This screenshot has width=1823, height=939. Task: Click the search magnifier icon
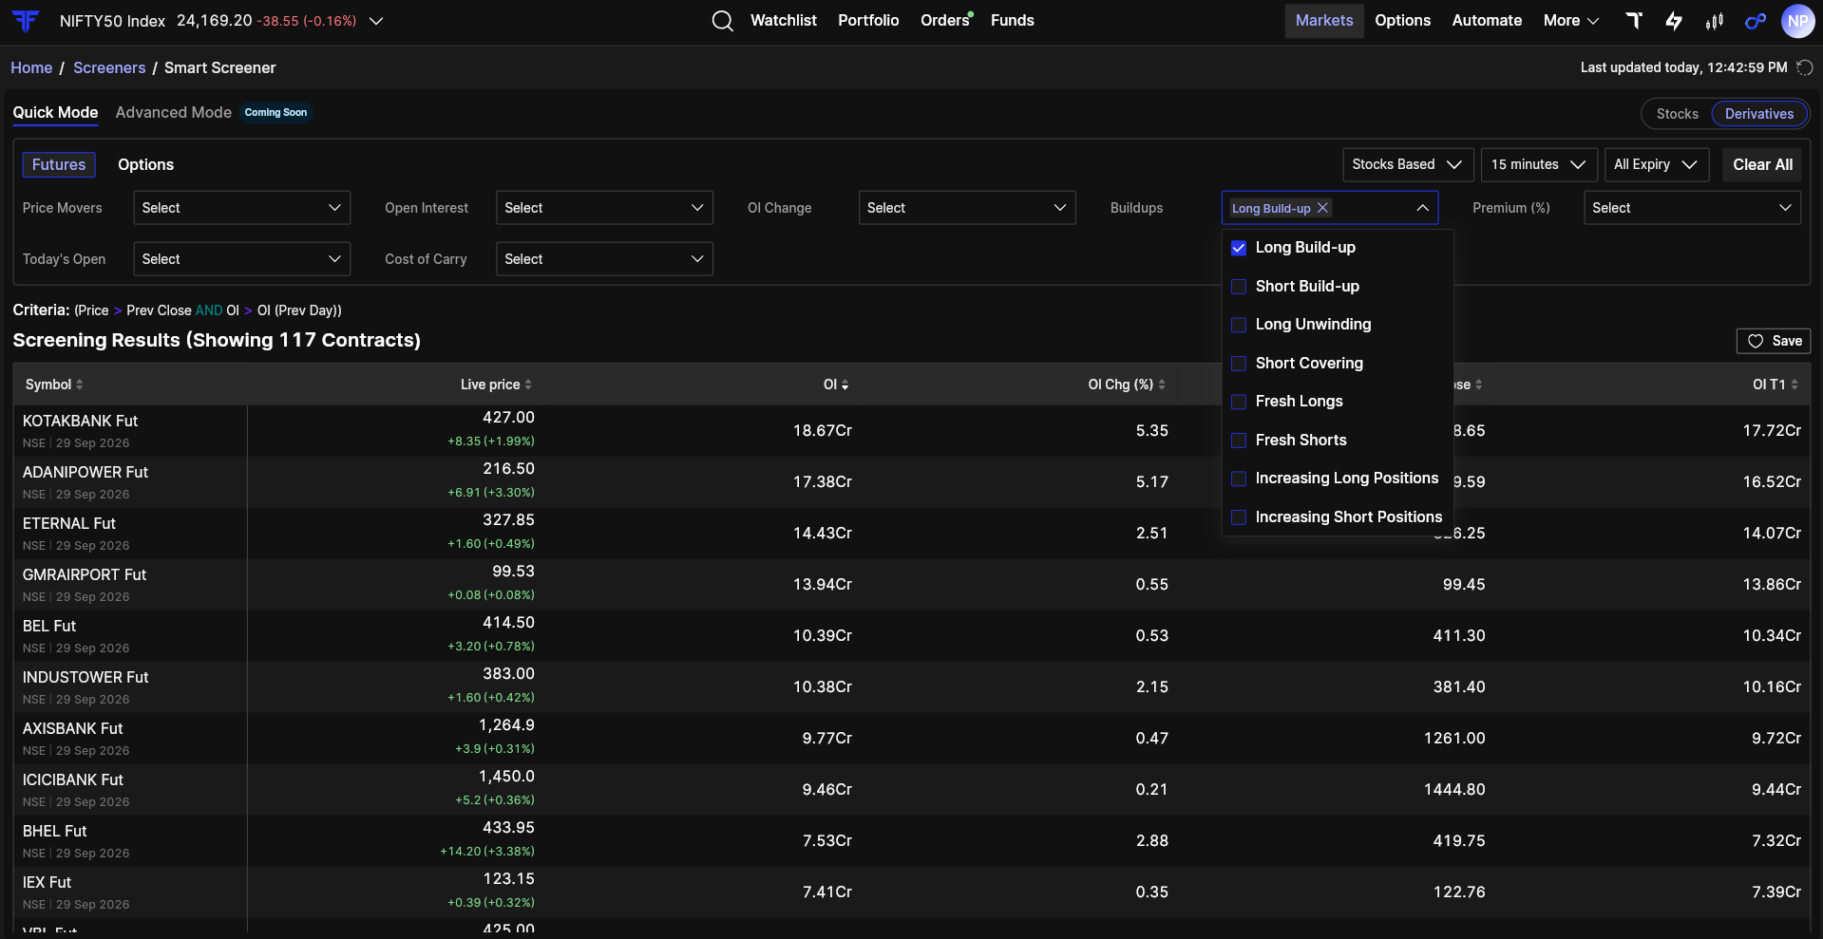pyautogui.click(x=722, y=21)
